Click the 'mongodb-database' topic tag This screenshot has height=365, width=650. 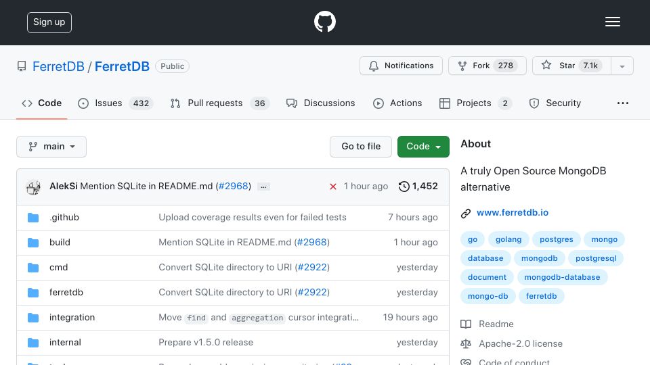(x=562, y=277)
